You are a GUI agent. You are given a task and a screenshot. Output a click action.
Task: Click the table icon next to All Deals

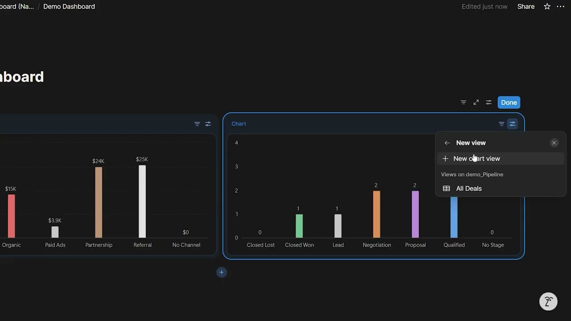(x=446, y=188)
